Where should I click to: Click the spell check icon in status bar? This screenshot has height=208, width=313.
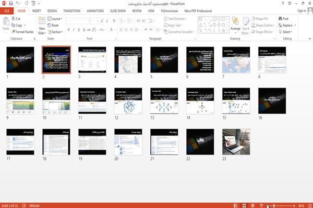coord(24,205)
